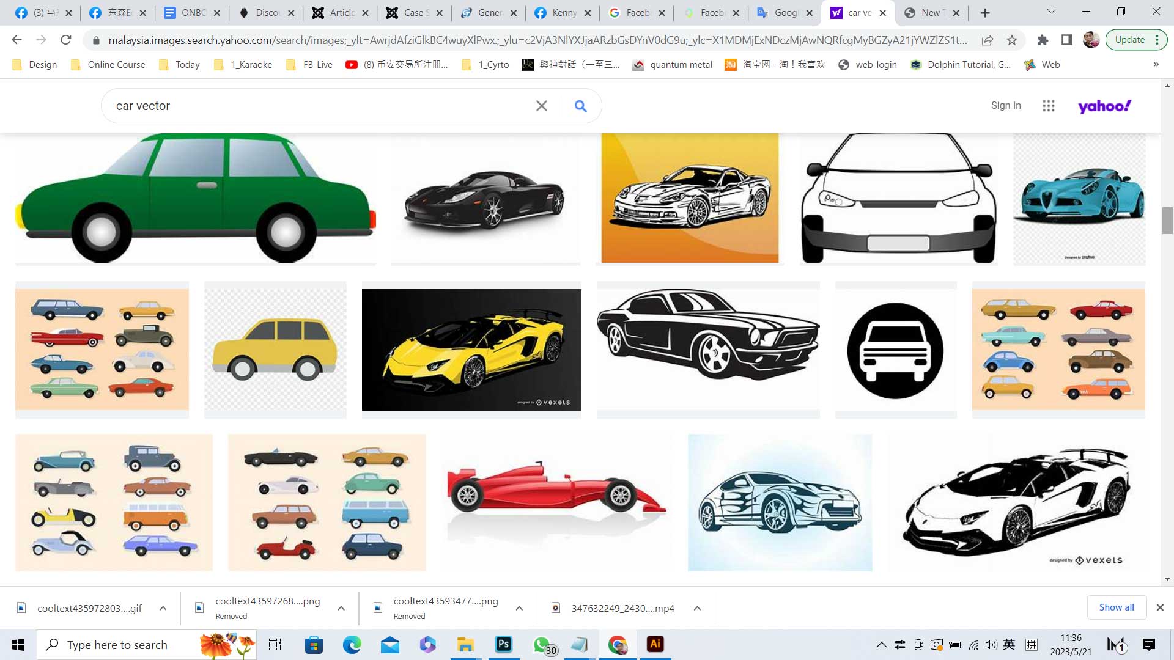Click the scrollbar down arrow
The height and width of the screenshot is (660, 1174).
pyautogui.click(x=1167, y=579)
